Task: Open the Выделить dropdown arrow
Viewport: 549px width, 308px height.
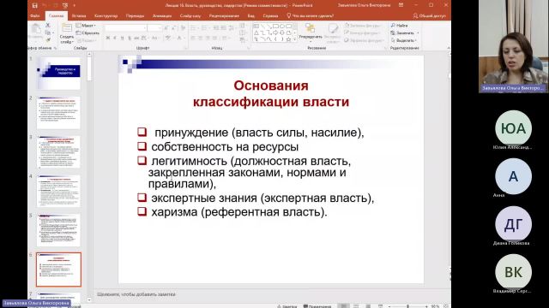Action: click(415, 40)
